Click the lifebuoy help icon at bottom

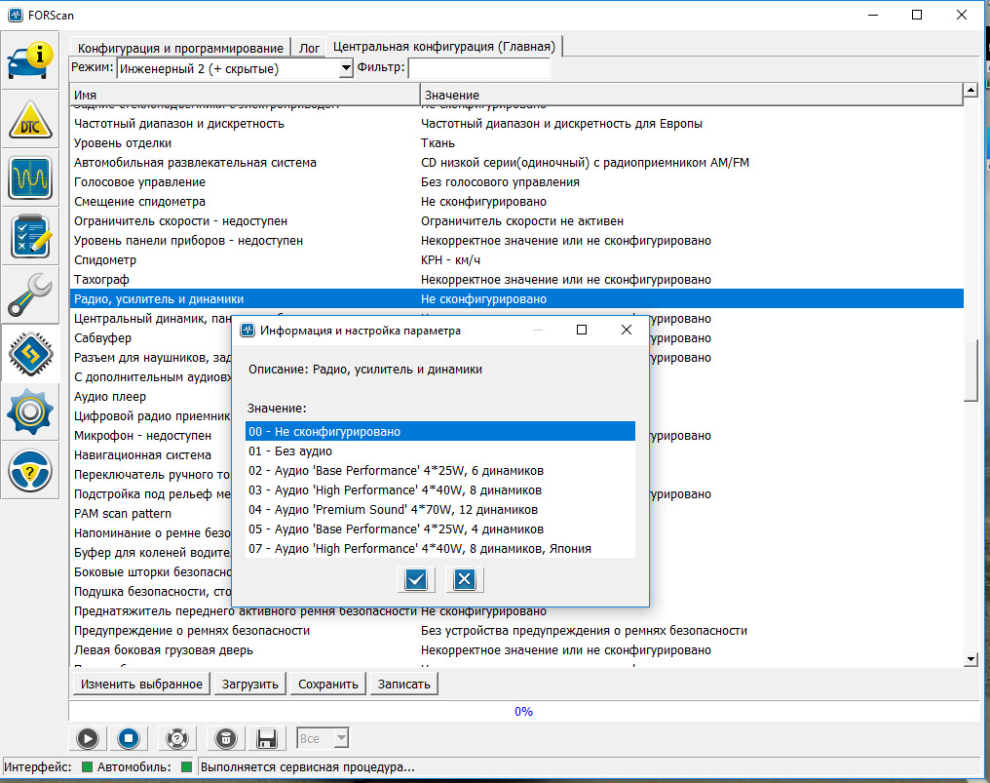(176, 738)
